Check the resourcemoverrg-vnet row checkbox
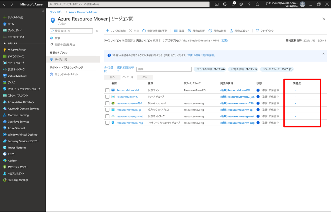331x212 pixels. pos(107,116)
